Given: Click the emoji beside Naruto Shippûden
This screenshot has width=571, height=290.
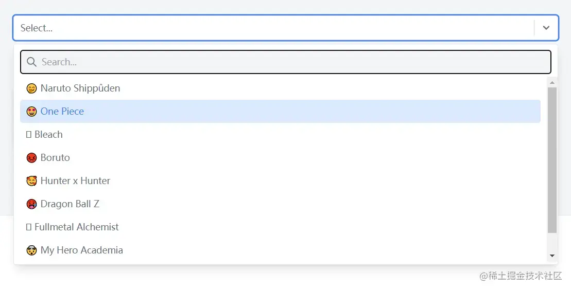Looking at the screenshot, I should [31, 88].
